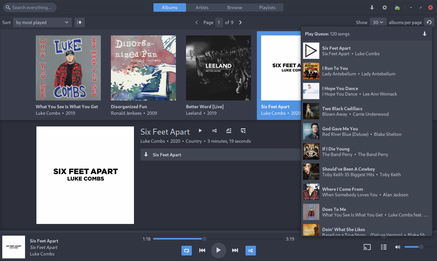
Task: Skip to previous track
Action: click(x=202, y=250)
